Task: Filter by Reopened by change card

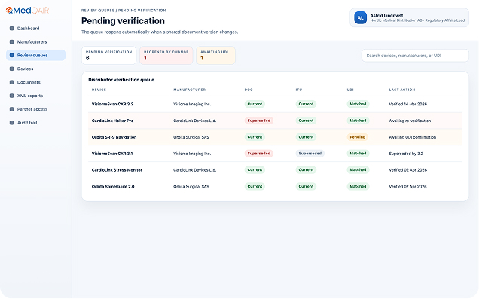Action: click(166, 55)
